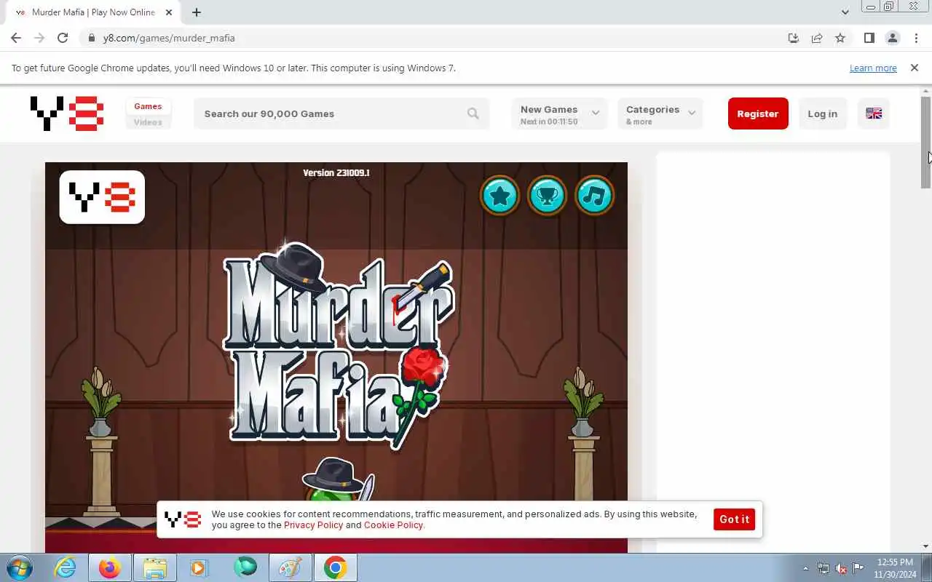Click the address bar URL
This screenshot has width=932, height=582.
(x=169, y=38)
